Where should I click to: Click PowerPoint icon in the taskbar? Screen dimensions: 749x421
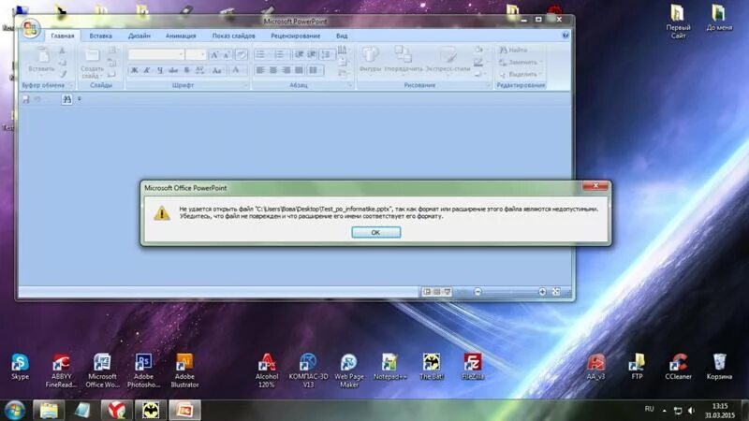[184, 411]
